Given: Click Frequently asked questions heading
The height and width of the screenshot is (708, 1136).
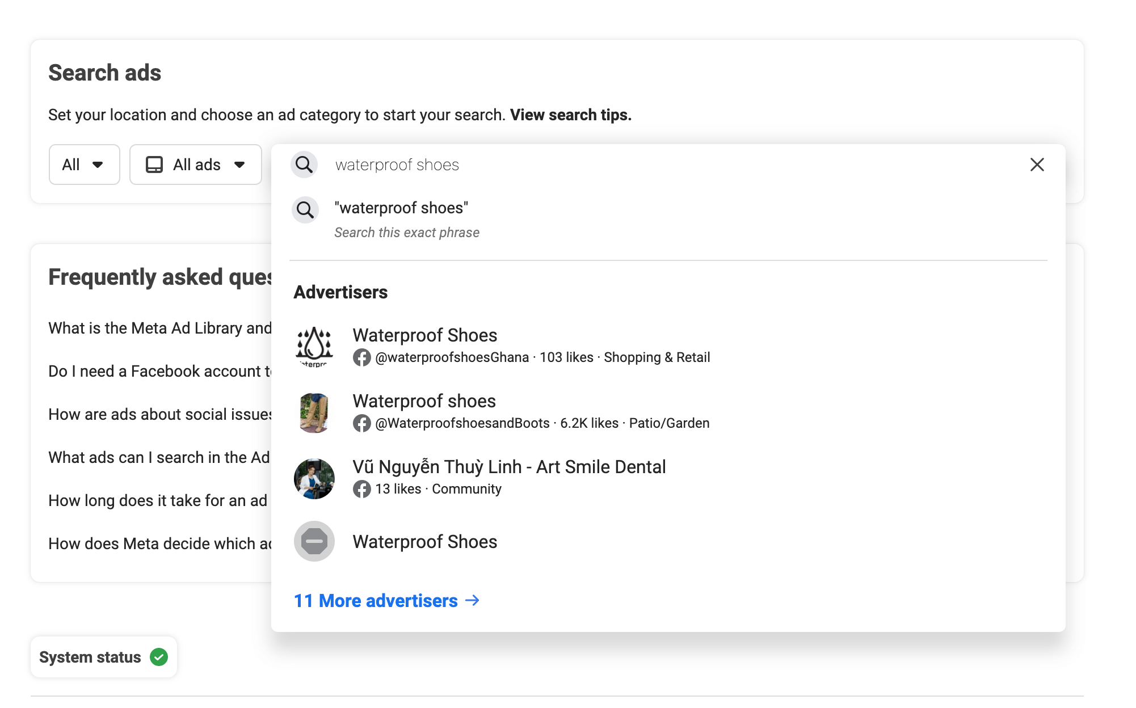Looking at the screenshot, I should pos(160,277).
